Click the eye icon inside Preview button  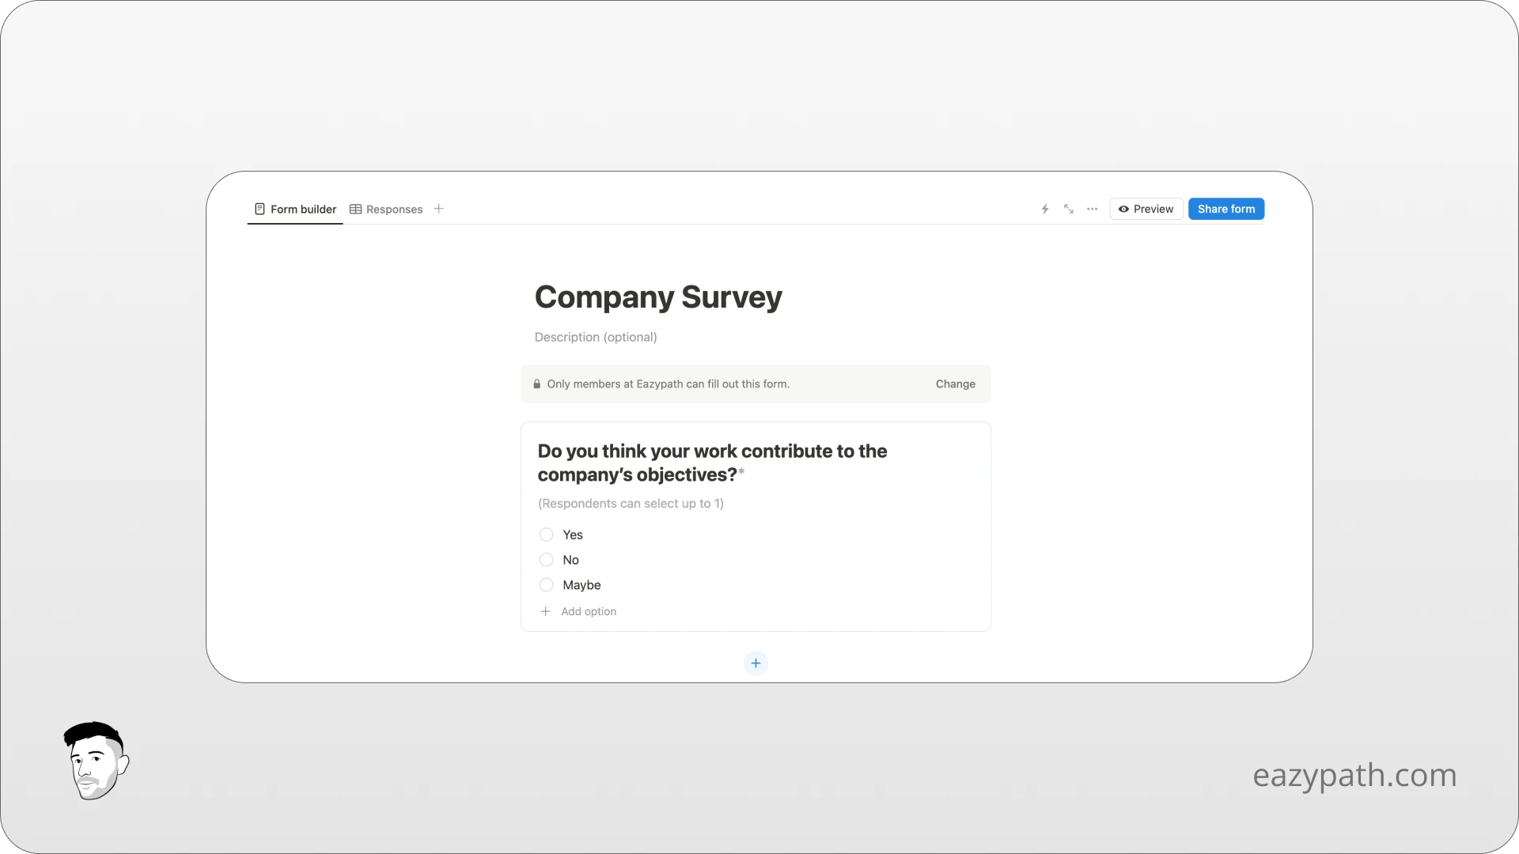pos(1125,209)
